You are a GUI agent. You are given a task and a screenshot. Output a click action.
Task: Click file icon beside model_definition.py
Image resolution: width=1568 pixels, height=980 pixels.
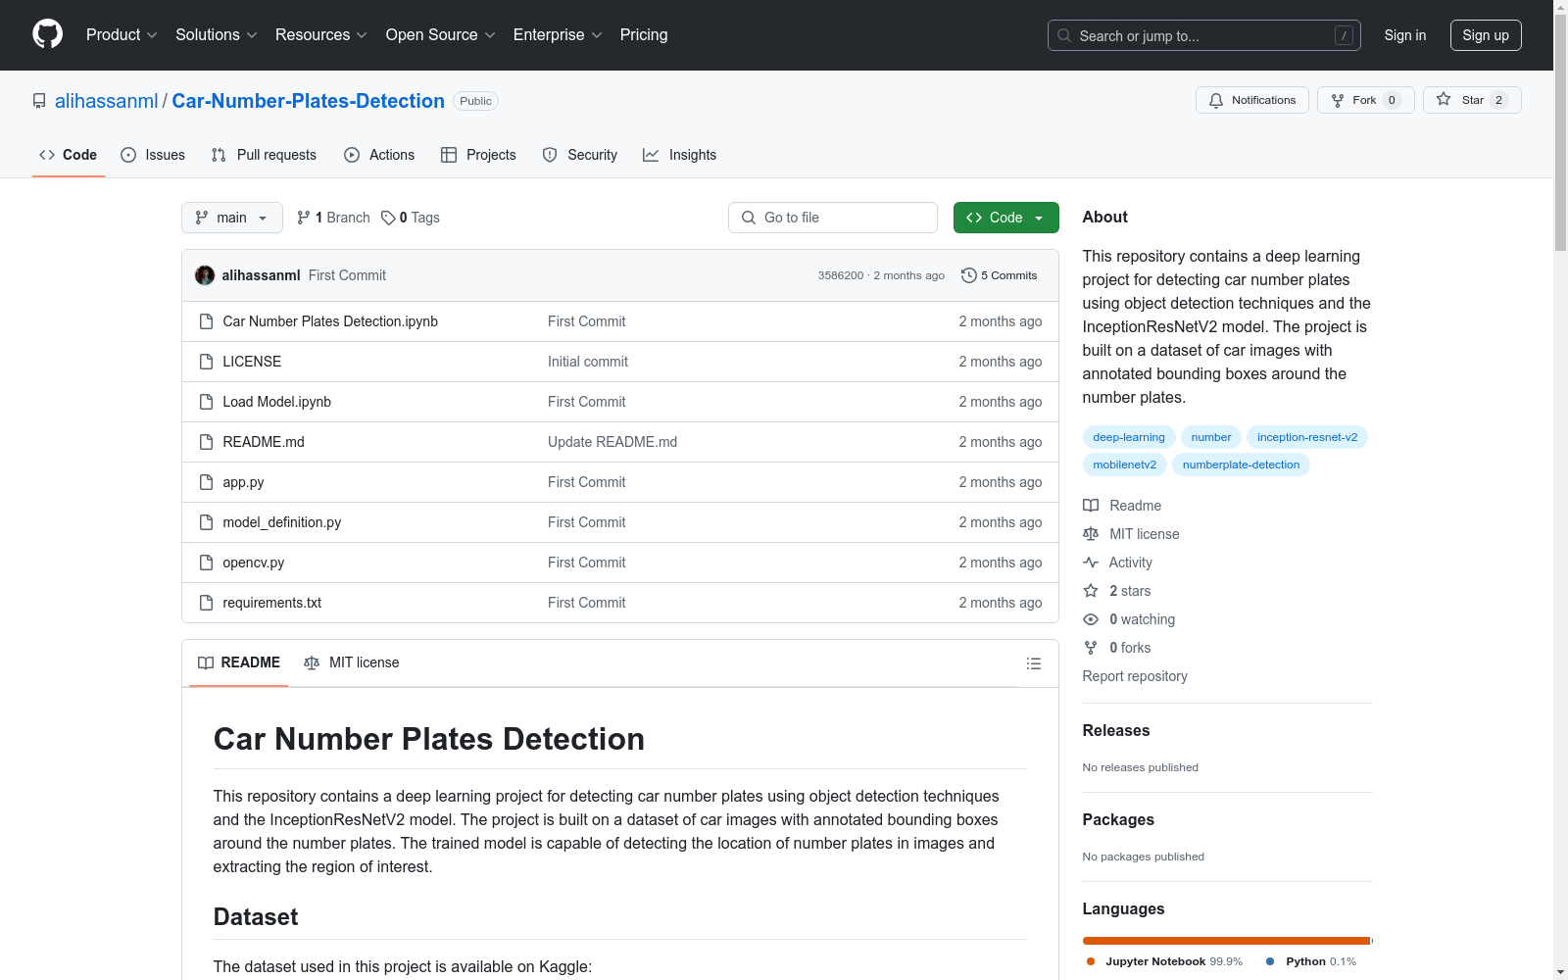(x=206, y=522)
